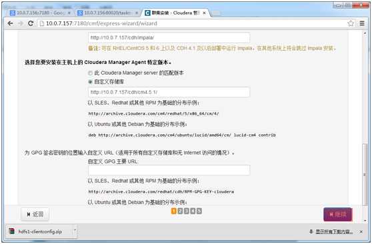Screen dimensions: 372x244
Task: Click the address bar URL
Action: coord(101,23)
